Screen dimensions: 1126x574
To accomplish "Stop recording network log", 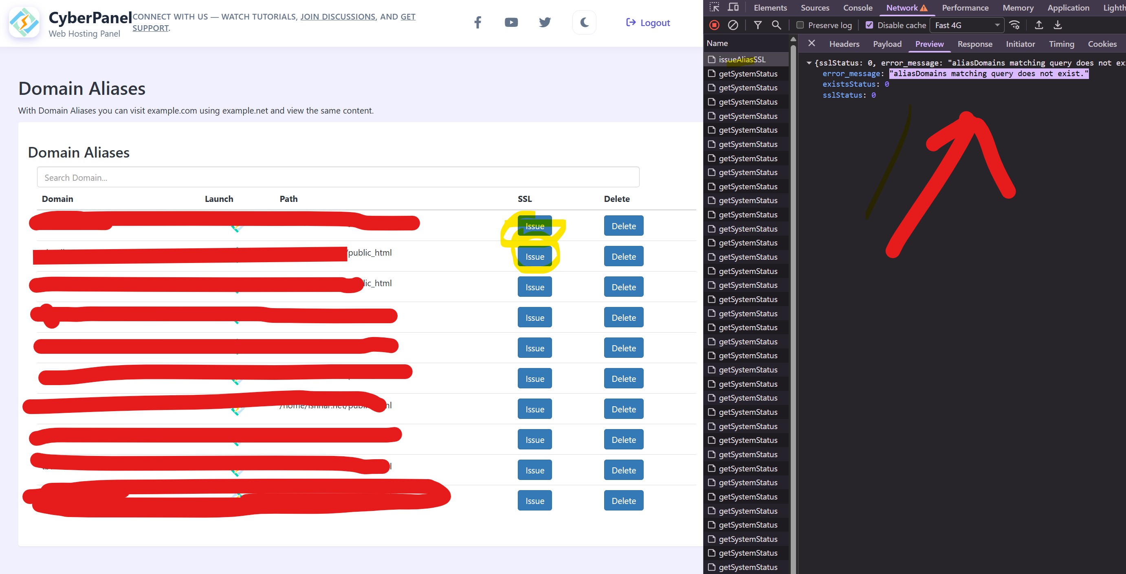I will click(x=714, y=25).
